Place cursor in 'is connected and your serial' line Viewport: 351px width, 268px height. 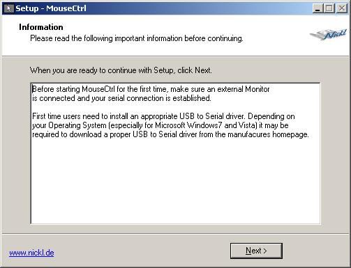[x=121, y=98]
